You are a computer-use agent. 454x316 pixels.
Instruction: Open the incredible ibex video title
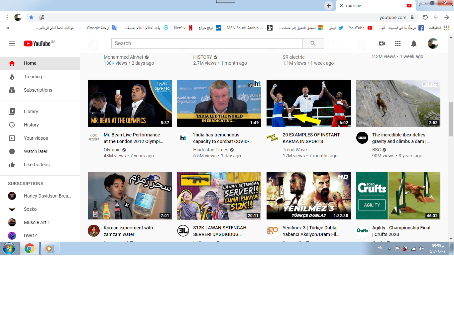(x=401, y=138)
